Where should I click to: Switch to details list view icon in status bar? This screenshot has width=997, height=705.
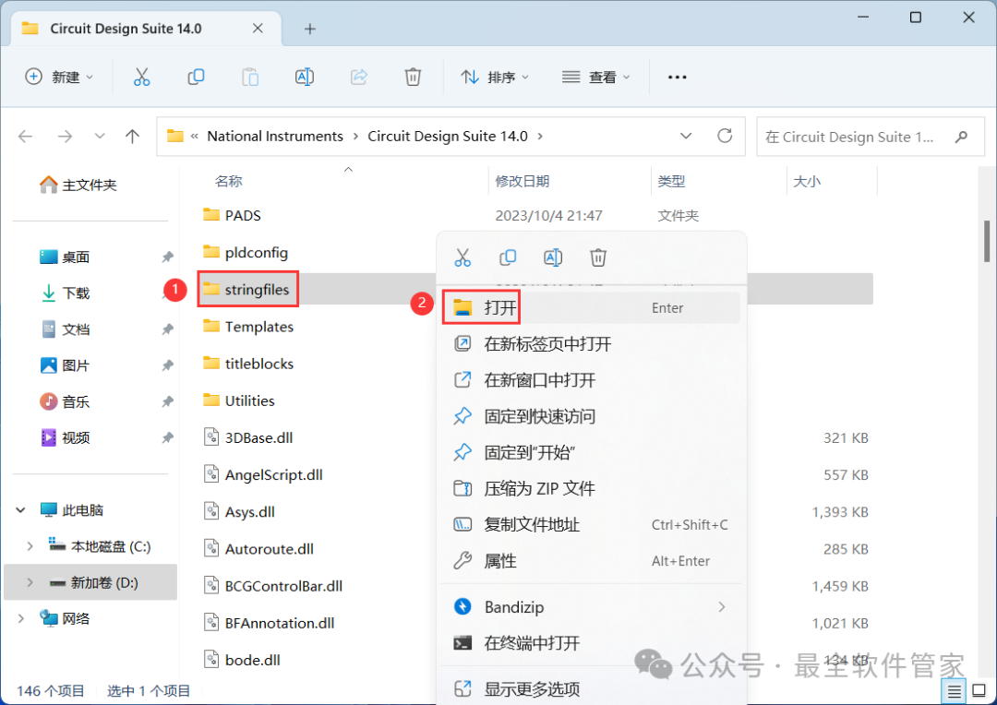click(x=954, y=690)
